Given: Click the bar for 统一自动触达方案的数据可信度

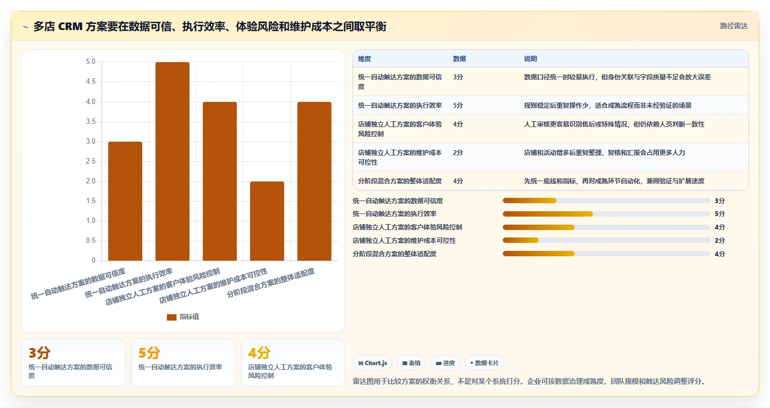Looking at the screenshot, I should (125, 201).
